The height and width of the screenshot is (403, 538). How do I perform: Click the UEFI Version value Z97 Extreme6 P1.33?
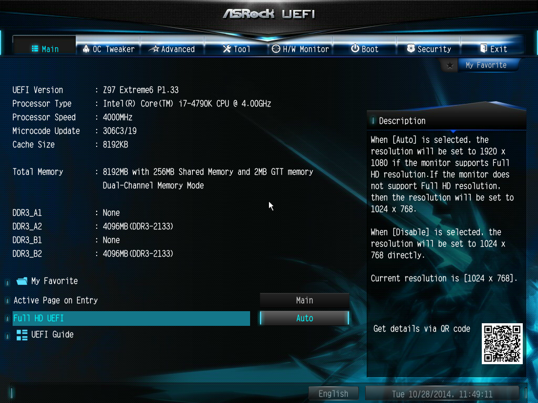141,90
